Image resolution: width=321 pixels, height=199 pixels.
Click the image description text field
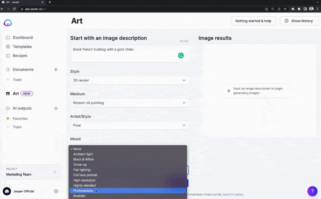click(x=130, y=54)
